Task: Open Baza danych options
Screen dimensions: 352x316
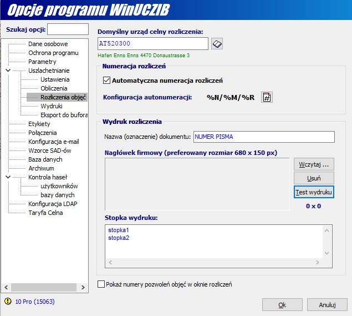Action: pos(45,159)
